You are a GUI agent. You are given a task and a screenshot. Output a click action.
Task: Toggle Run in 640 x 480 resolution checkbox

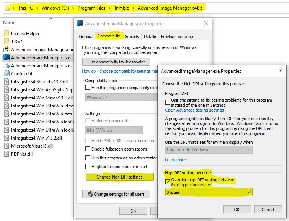[x=88, y=141]
